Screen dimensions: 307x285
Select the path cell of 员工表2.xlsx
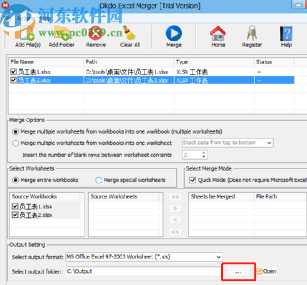[x=128, y=80]
